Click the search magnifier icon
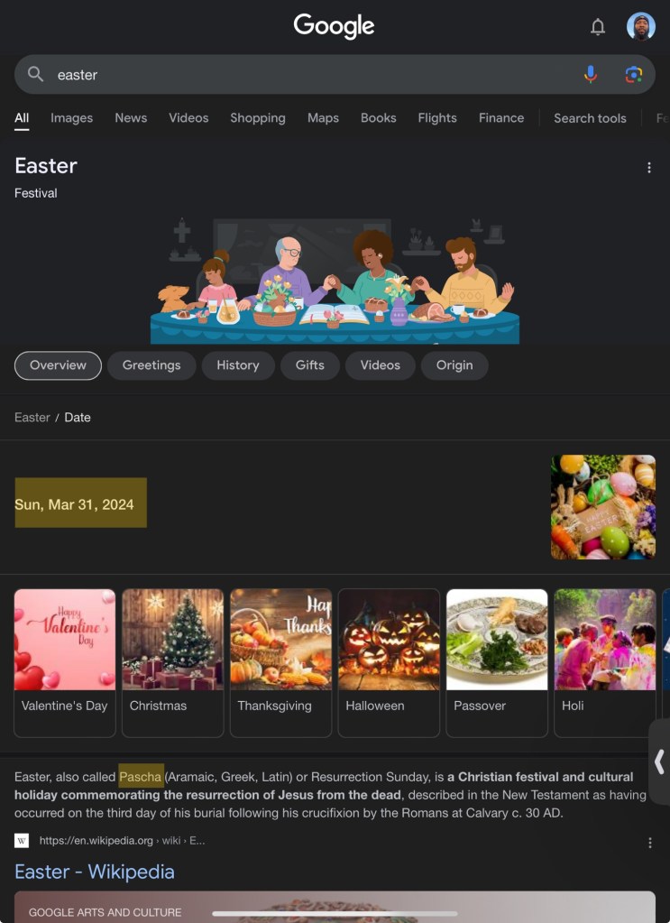This screenshot has width=670, height=923. click(35, 74)
